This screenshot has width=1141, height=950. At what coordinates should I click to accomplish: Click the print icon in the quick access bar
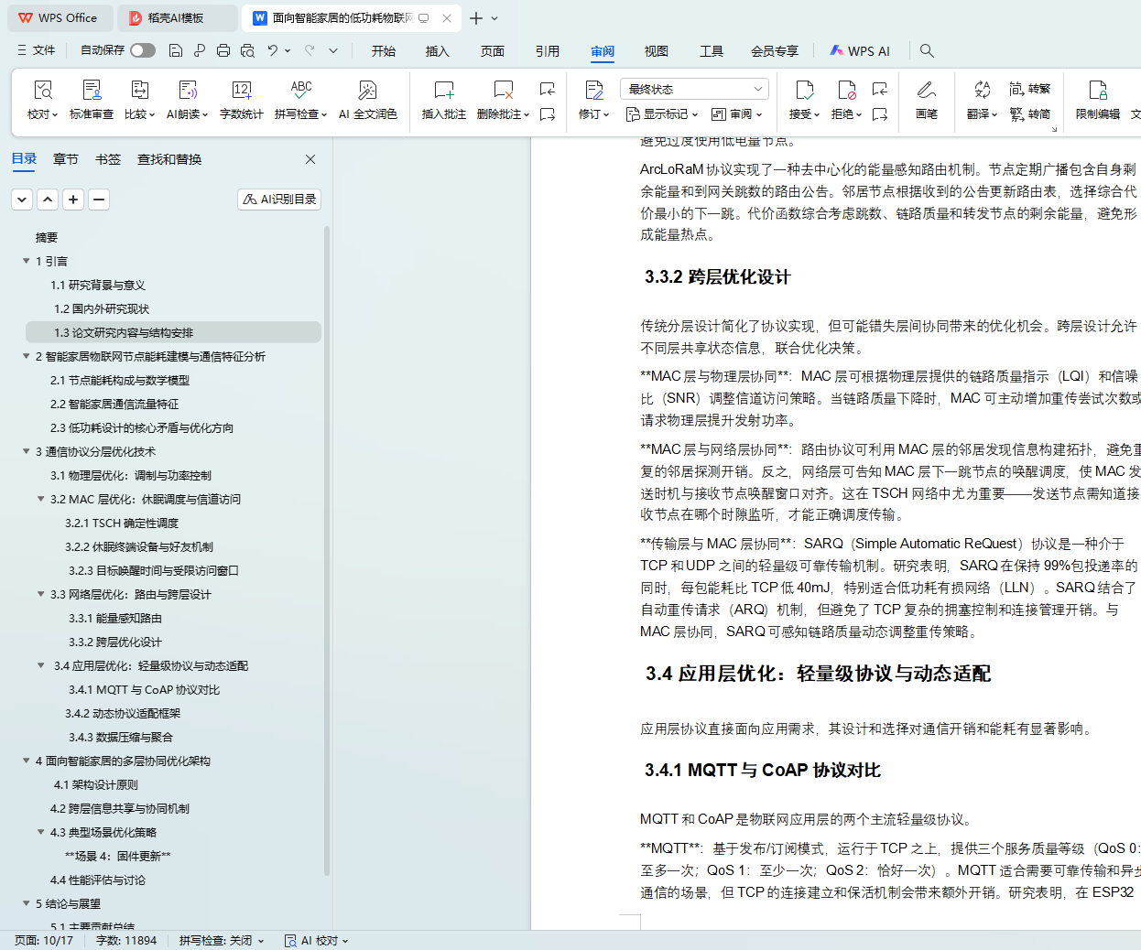coord(223,50)
